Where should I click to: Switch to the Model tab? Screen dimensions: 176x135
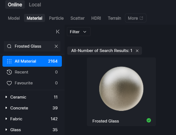(14, 18)
